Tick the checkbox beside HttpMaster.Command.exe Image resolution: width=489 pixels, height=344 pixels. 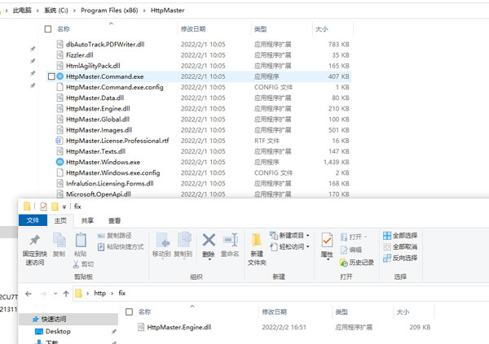(x=51, y=76)
